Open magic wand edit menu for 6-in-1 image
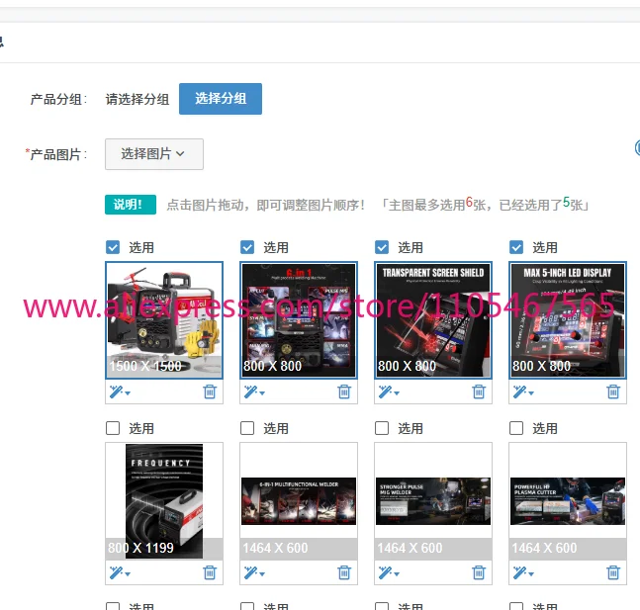 point(254,392)
